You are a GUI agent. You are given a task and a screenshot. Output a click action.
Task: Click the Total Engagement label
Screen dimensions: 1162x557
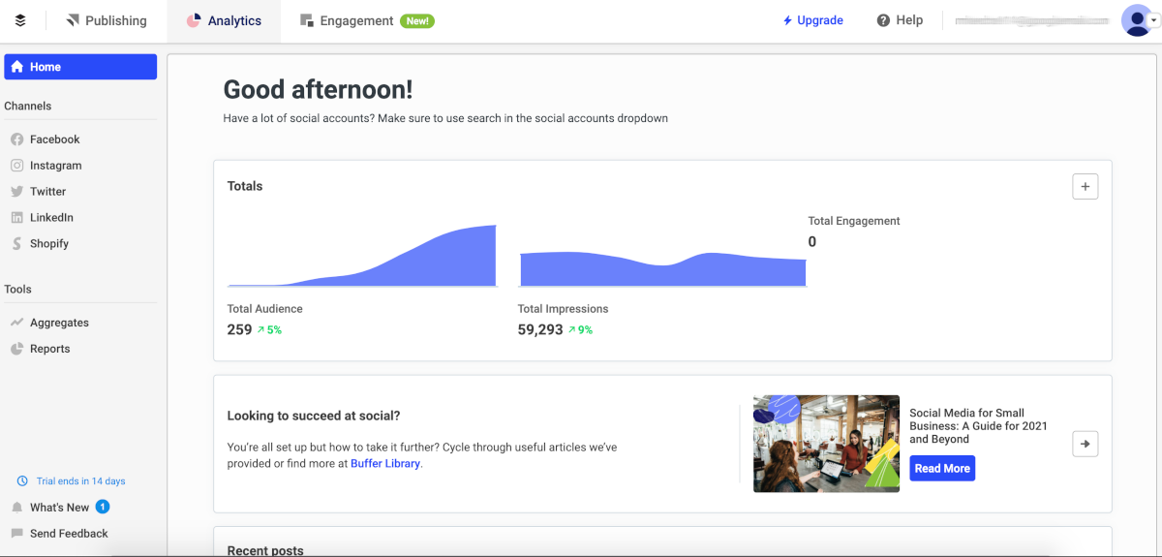[854, 221]
